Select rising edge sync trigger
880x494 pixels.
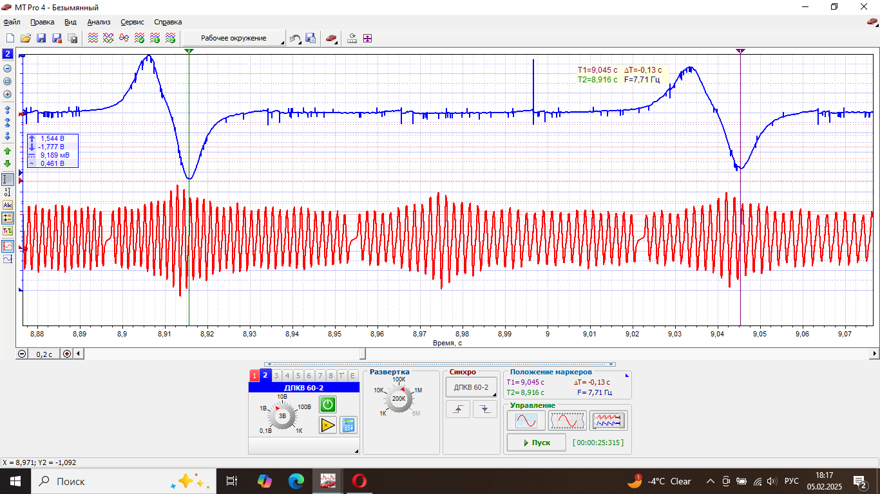pos(458,409)
